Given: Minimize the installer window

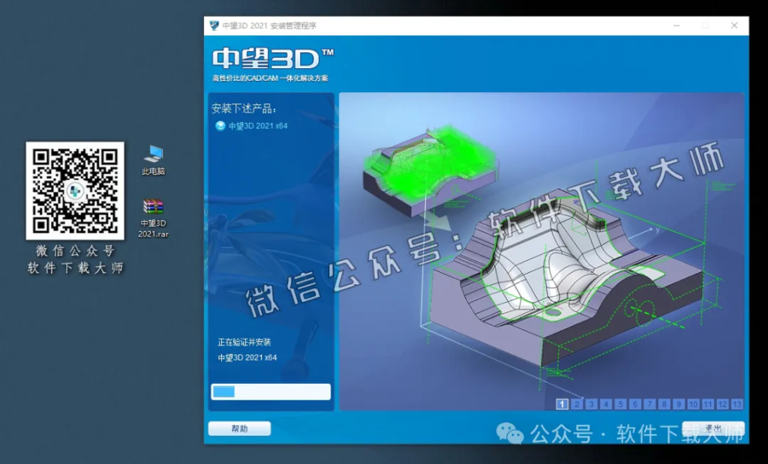Looking at the screenshot, I should [x=676, y=25].
